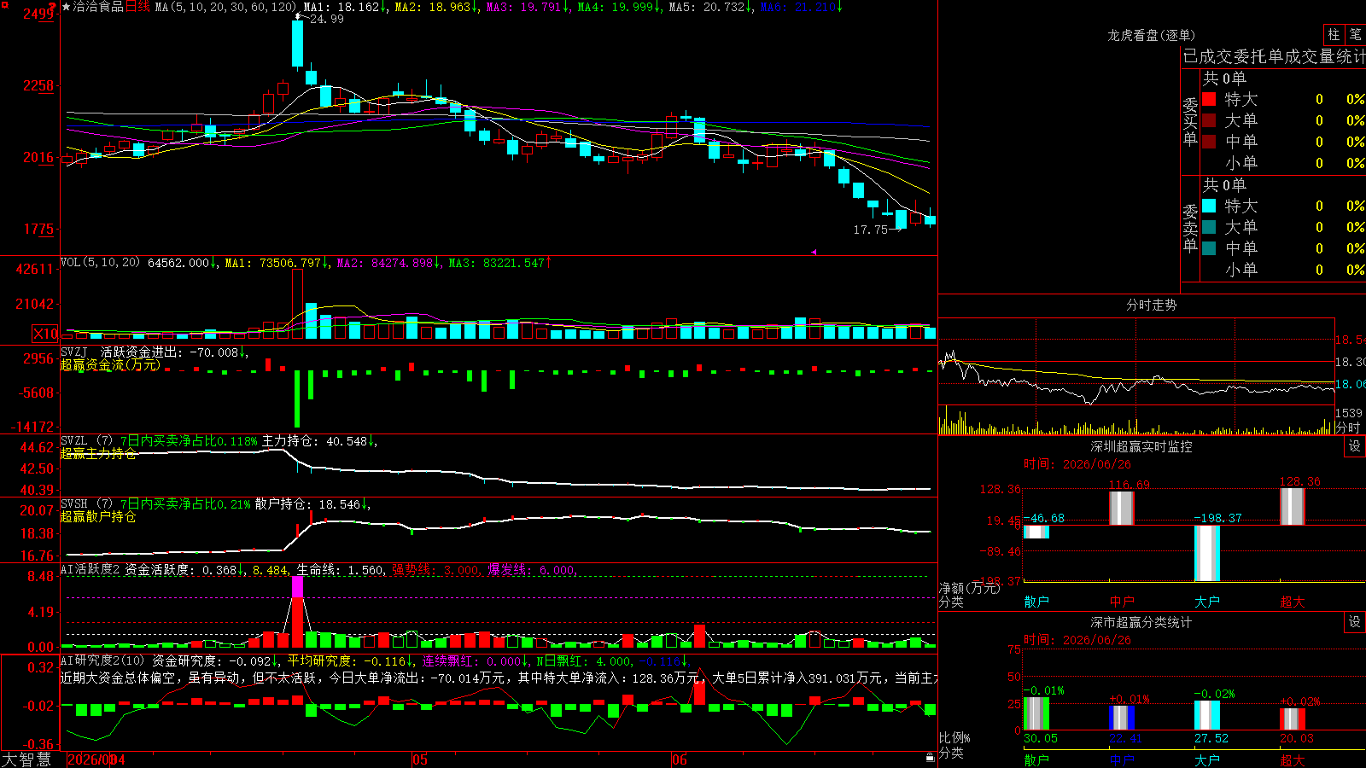Open 设 settings for 深市超赢分类统计

coord(1355,622)
